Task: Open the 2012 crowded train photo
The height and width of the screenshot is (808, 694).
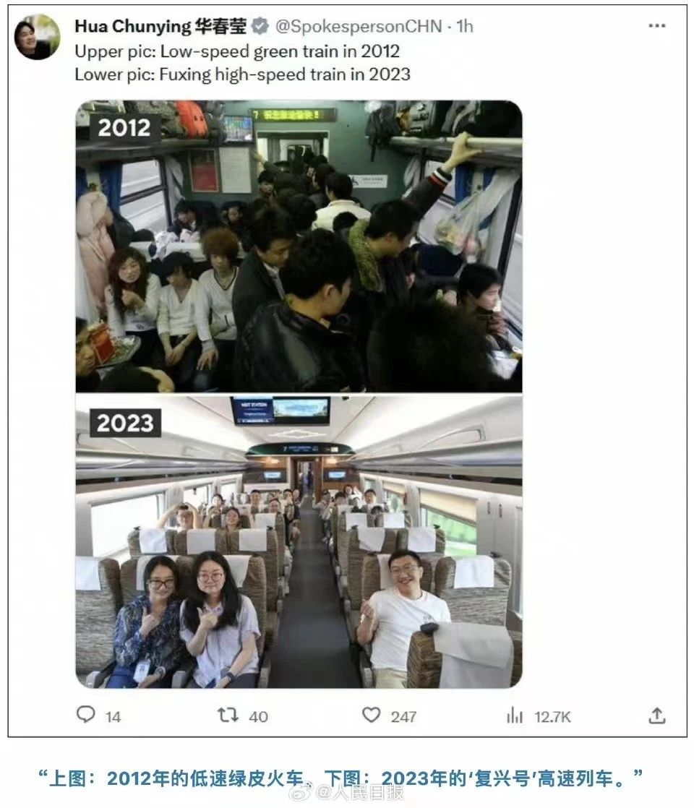Action: 299,246
